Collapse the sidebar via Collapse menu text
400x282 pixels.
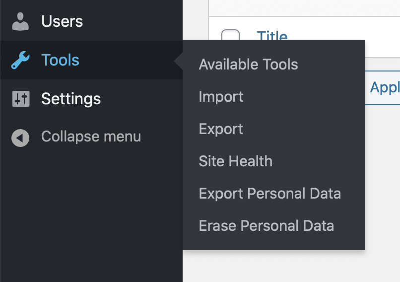pos(91,137)
